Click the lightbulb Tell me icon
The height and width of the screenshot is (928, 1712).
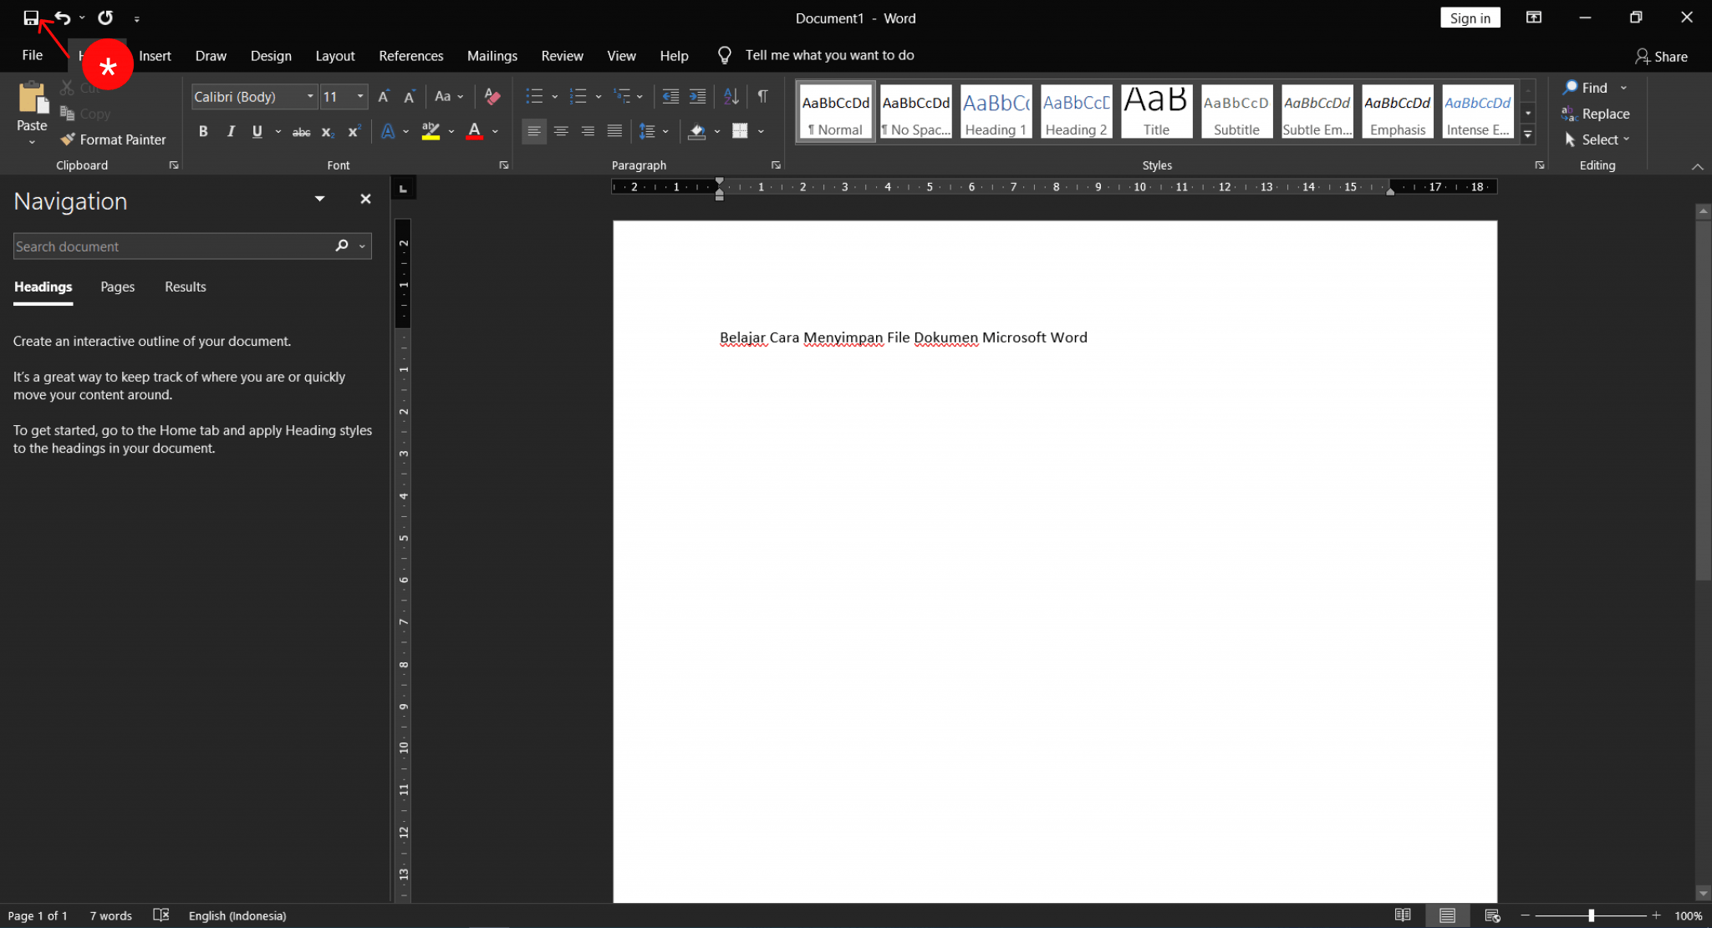click(x=725, y=55)
